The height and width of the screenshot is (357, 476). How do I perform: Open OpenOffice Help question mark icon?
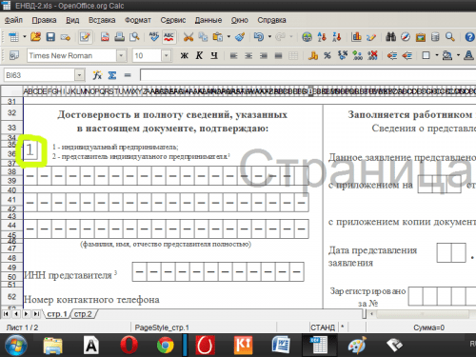point(469,37)
